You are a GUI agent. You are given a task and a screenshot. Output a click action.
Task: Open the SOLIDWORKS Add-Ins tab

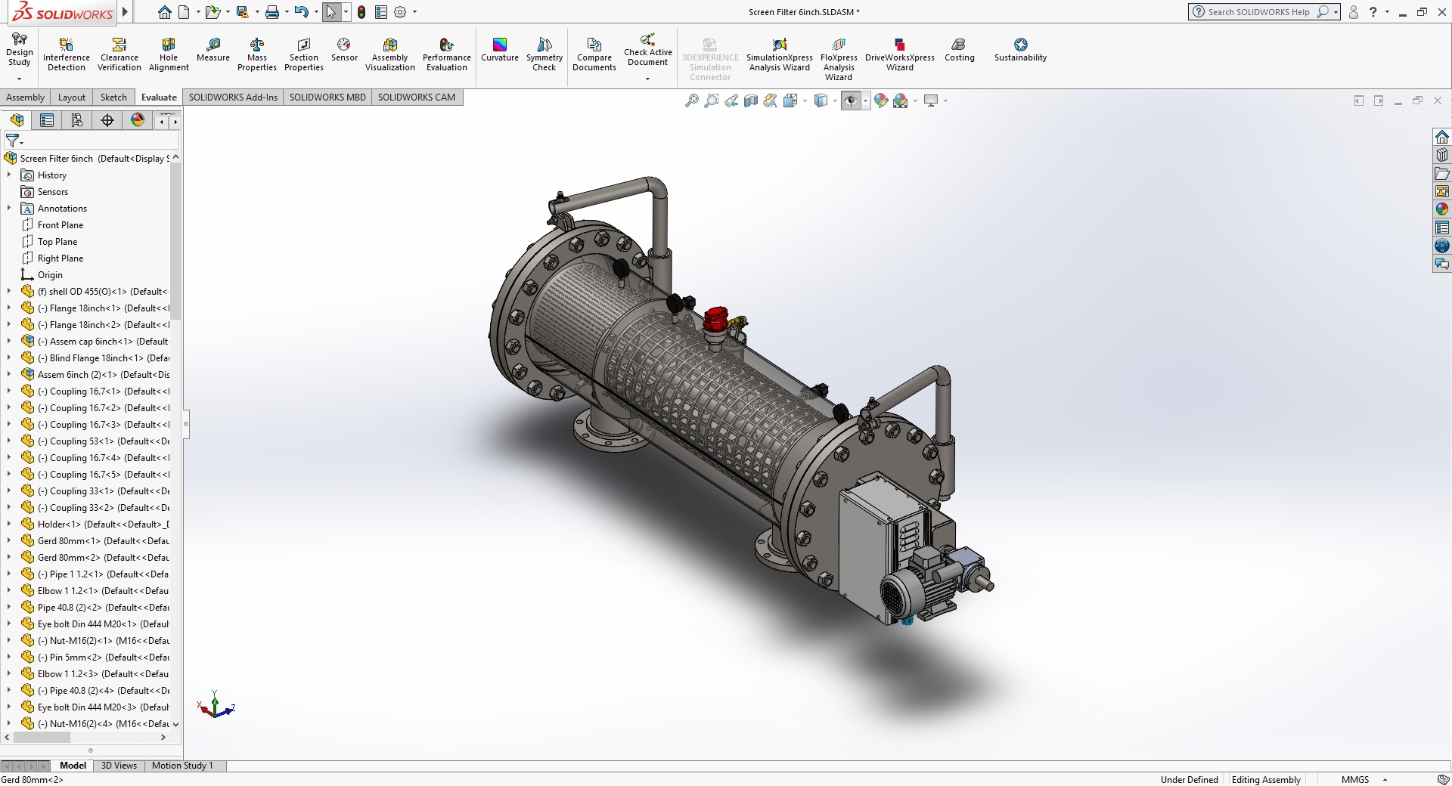[x=233, y=97]
